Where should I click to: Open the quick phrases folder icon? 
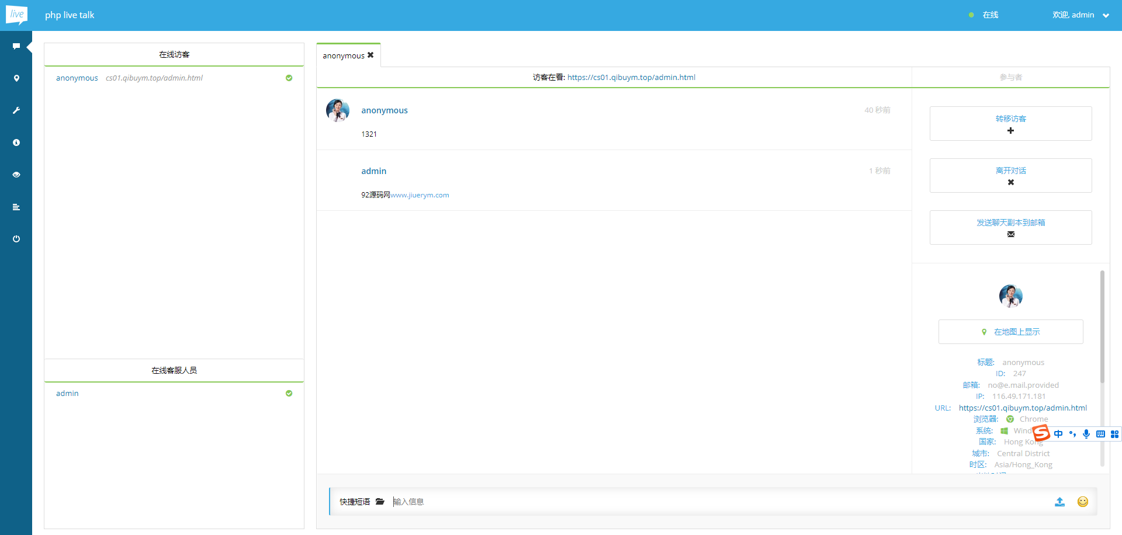(x=380, y=502)
